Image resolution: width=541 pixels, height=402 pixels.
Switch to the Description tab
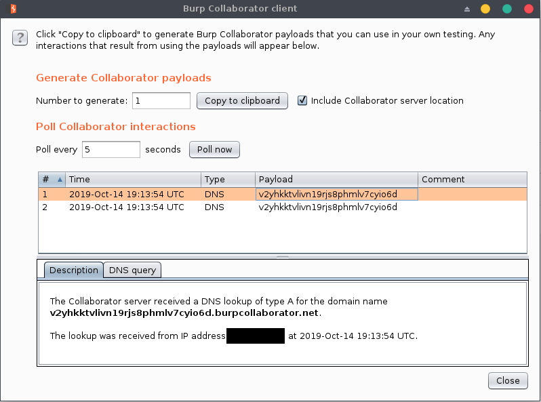tap(73, 270)
